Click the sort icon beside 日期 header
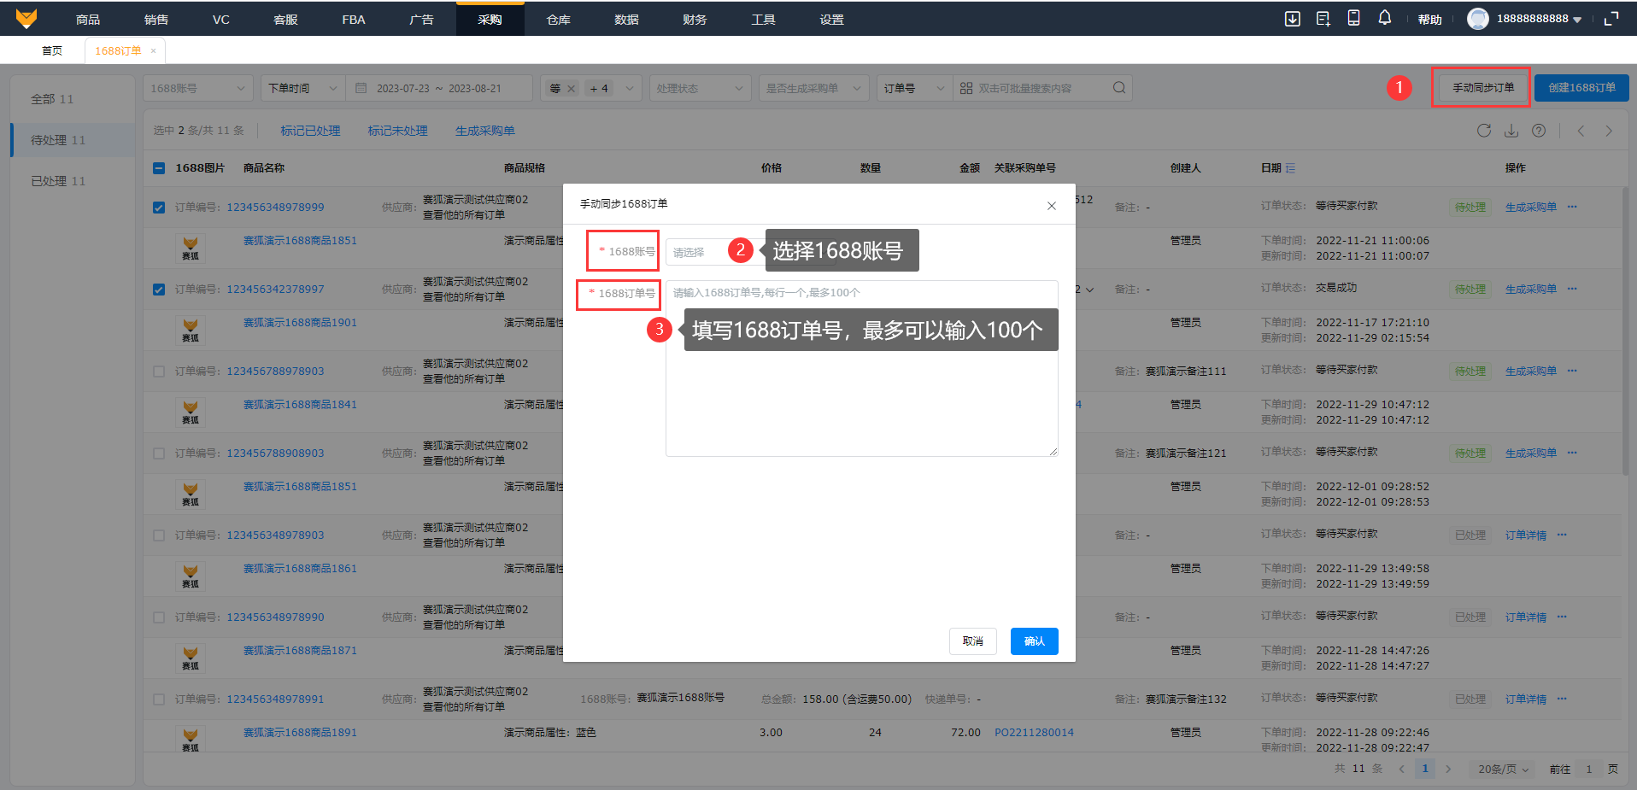This screenshot has width=1637, height=790. click(1290, 168)
